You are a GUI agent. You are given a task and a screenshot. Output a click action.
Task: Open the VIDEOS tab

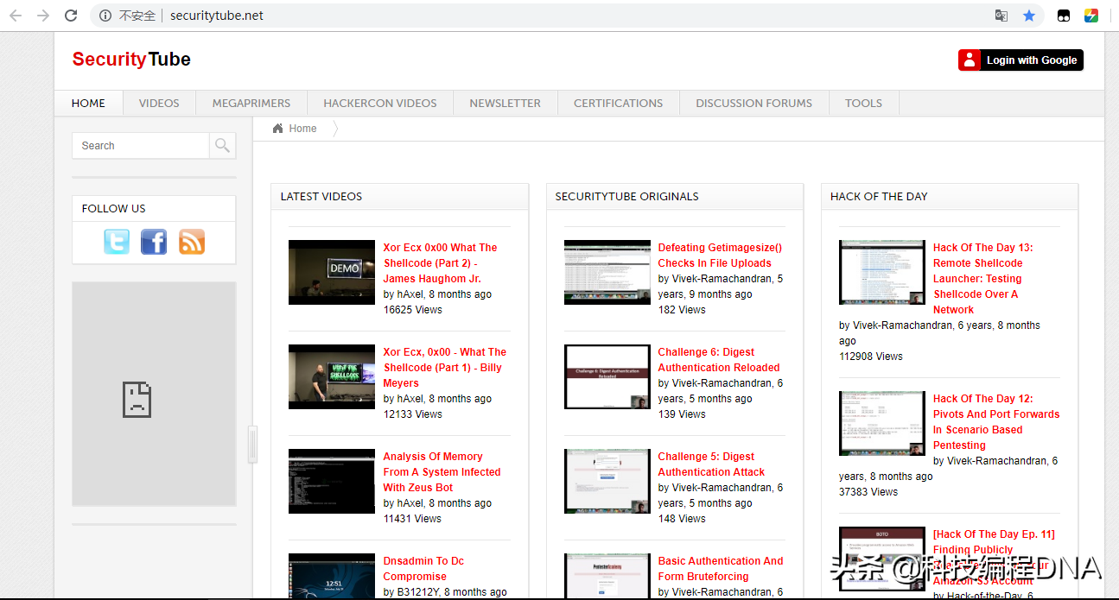point(159,104)
